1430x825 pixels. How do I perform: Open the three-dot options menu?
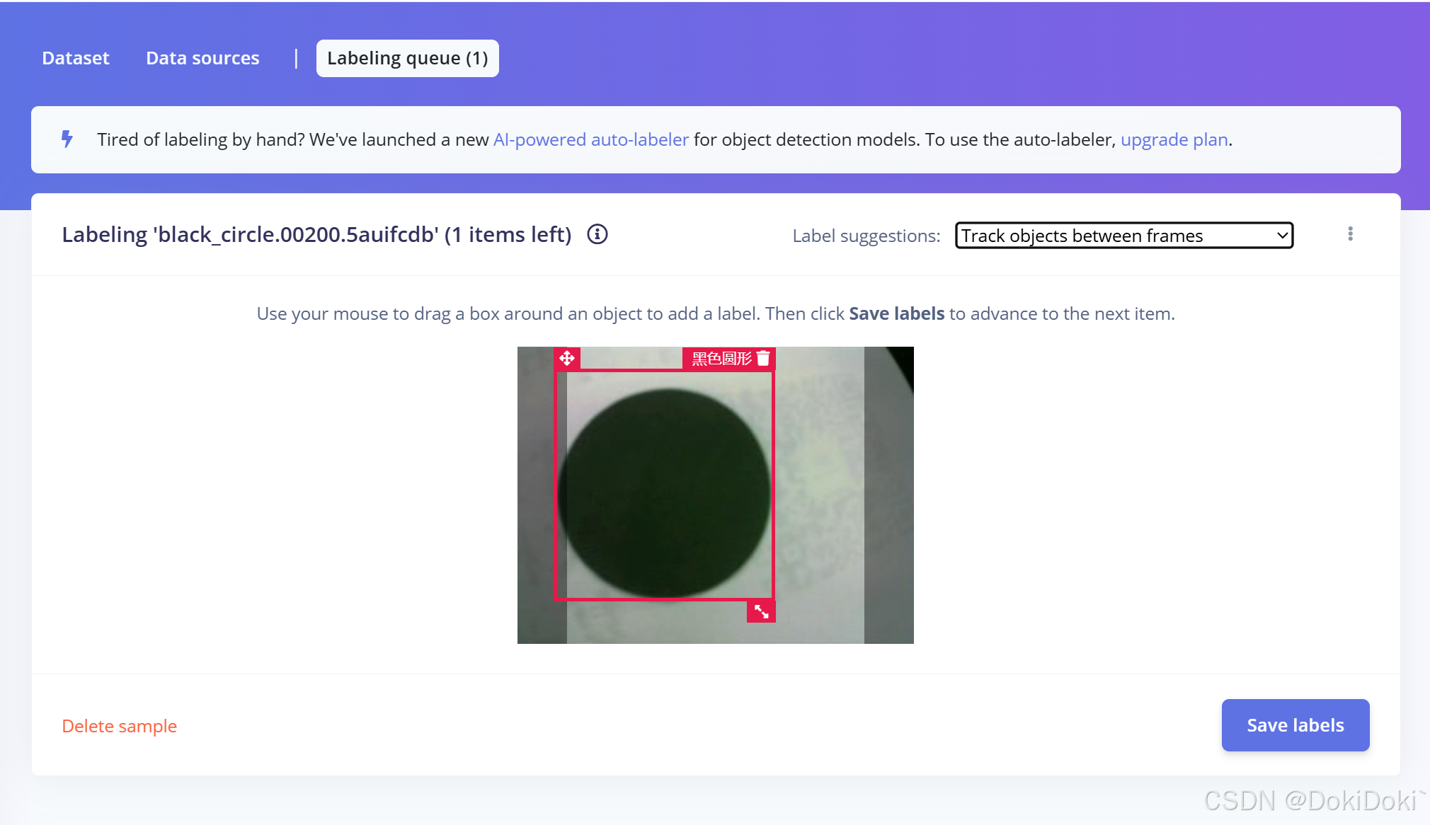1350,234
